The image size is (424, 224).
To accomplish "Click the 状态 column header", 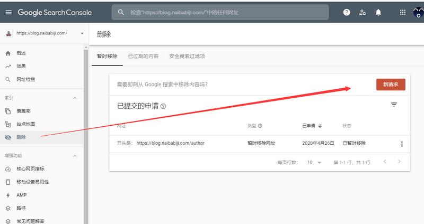I will (x=347, y=126).
